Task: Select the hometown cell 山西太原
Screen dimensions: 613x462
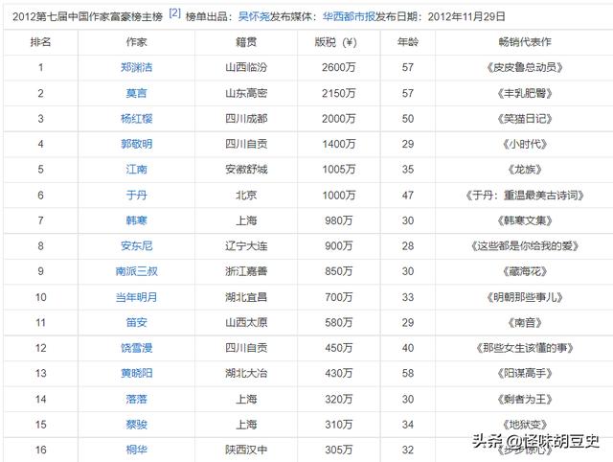Action: coord(246,323)
